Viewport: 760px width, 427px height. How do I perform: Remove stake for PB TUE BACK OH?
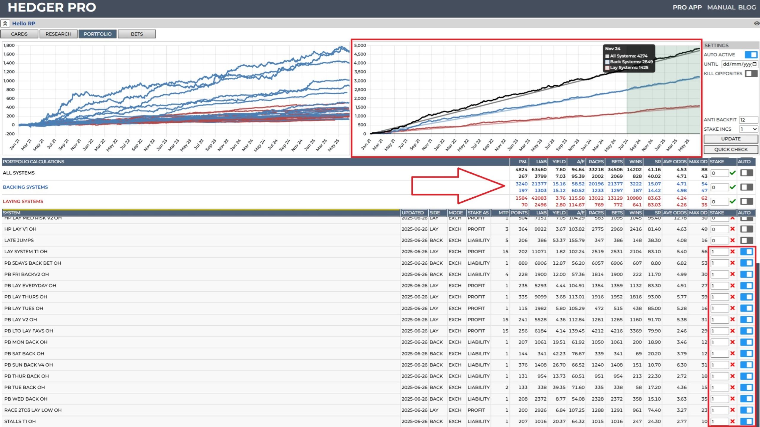732,387
